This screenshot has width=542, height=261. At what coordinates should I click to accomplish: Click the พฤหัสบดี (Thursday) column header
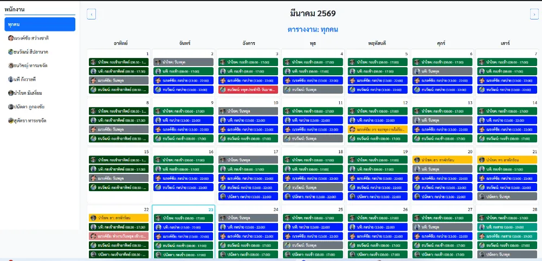[x=377, y=43]
